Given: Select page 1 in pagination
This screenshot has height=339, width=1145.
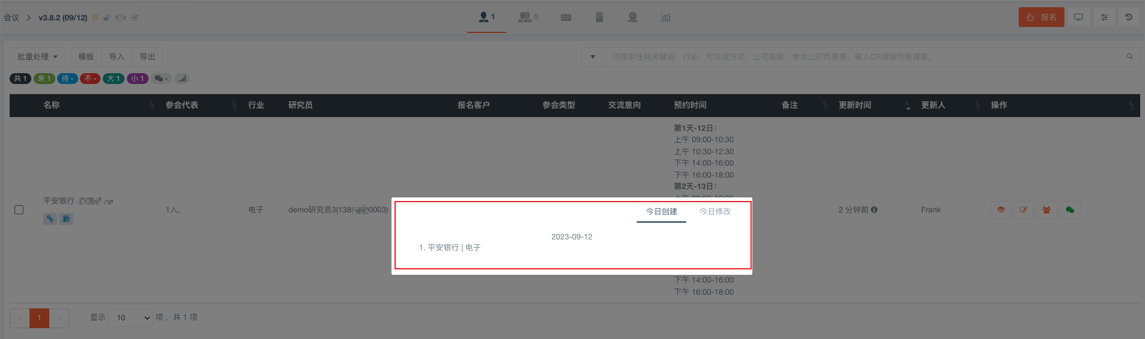Looking at the screenshot, I should [39, 318].
